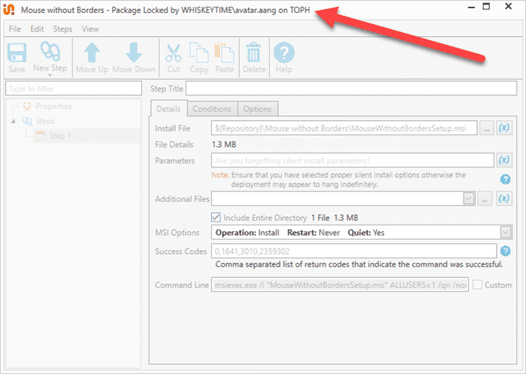Open the Steps menu

62,29
